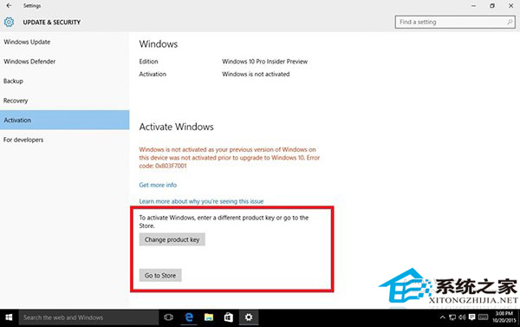Follow the Get more info link
Image resolution: width=520 pixels, height=327 pixels.
tap(158, 185)
